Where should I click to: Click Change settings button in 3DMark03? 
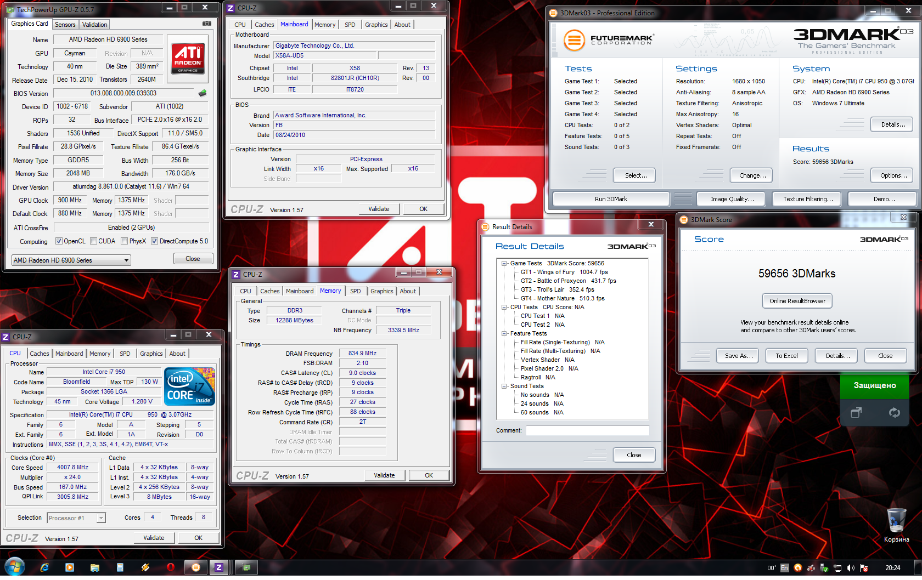(751, 175)
